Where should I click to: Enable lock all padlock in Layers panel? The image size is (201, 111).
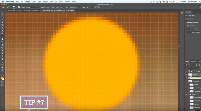point(199,71)
